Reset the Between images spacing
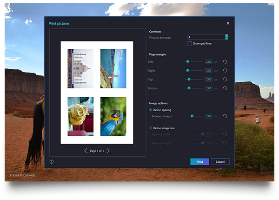The image size is (279, 200). (x=225, y=116)
